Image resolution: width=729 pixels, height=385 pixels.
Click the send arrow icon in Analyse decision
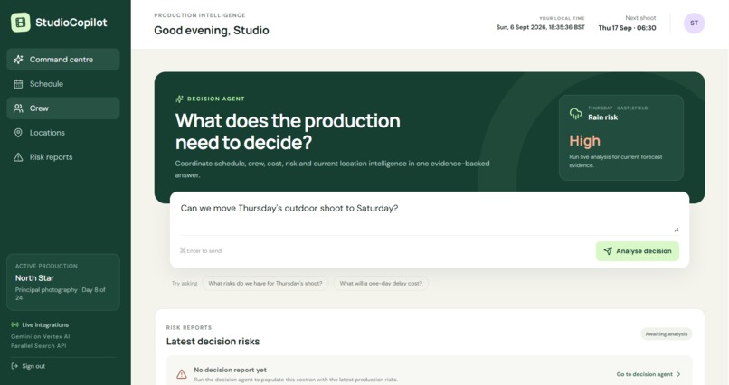coord(608,250)
